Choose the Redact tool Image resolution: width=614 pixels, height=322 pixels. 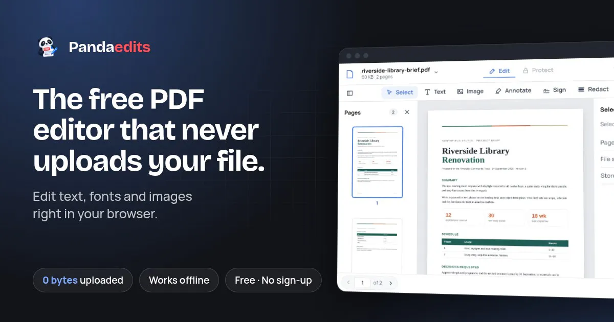(x=593, y=89)
